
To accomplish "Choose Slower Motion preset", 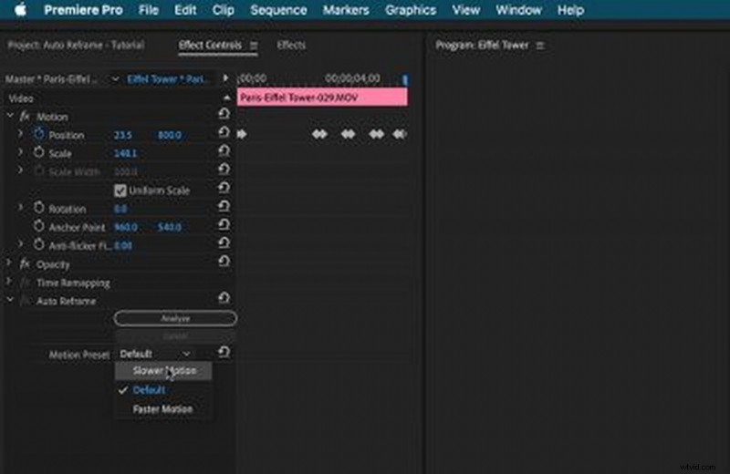I will 164,371.
